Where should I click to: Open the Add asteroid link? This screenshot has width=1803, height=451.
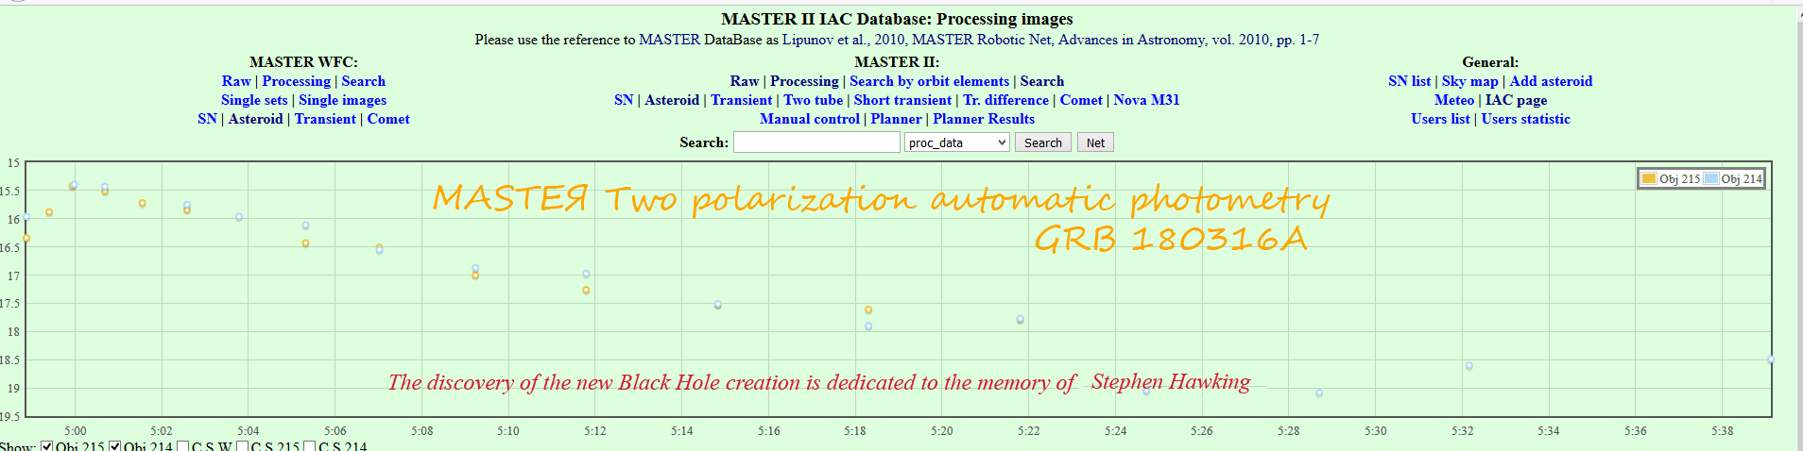(1551, 81)
